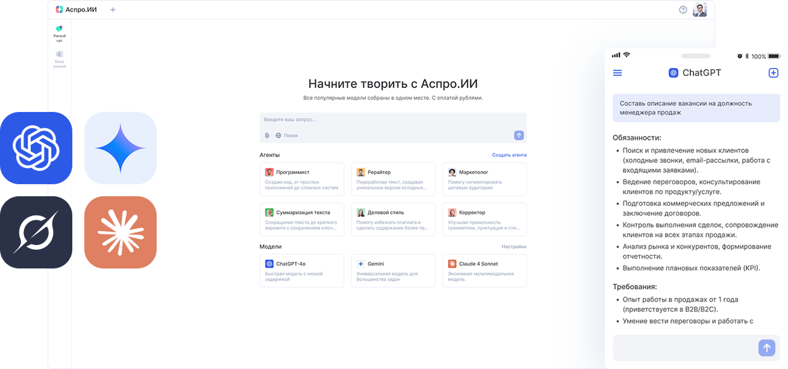Select the Суммаризация текста agent card
Screen dimensions: 788x369
point(302,219)
